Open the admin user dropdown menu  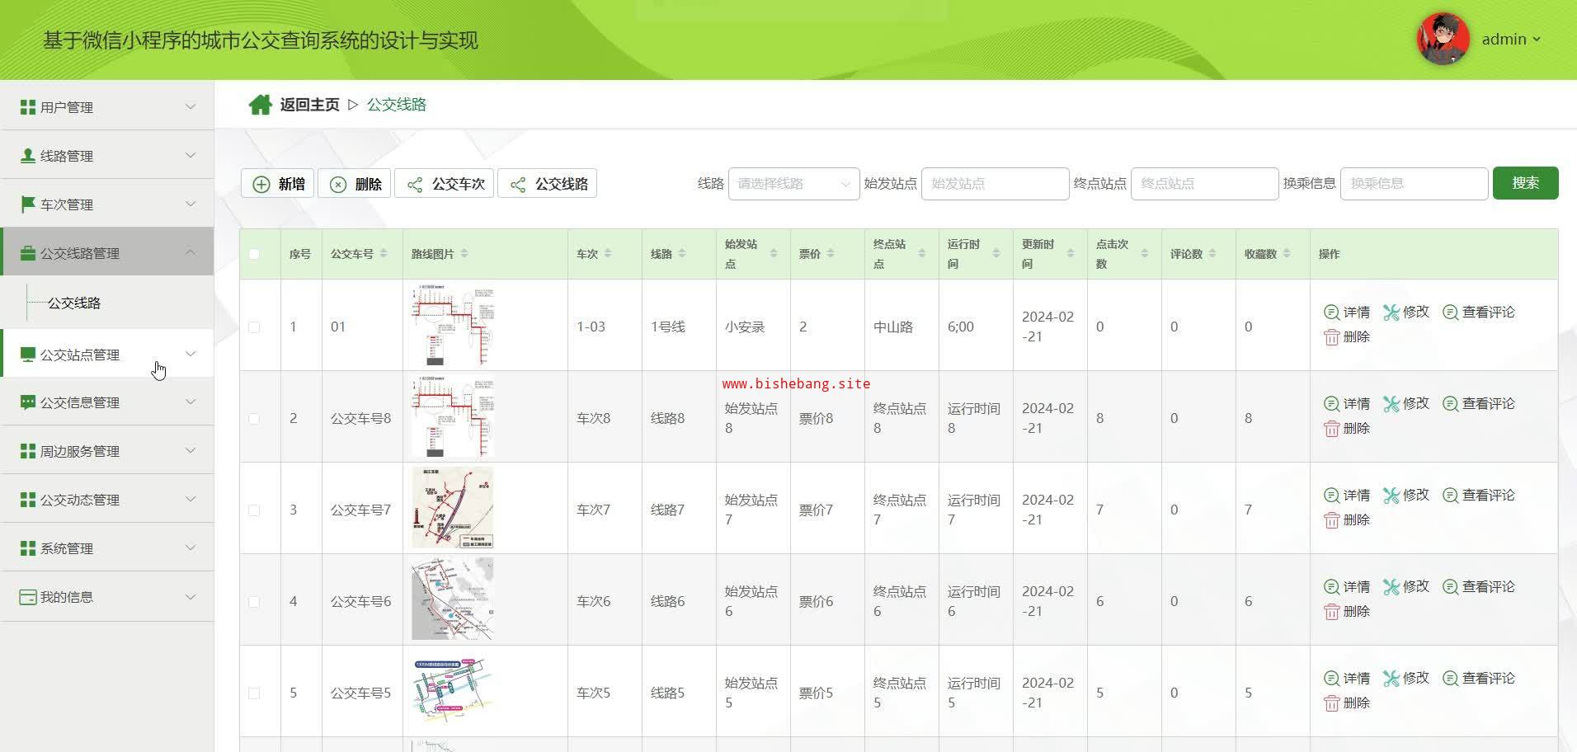pyautogui.click(x=1511, y=40)
